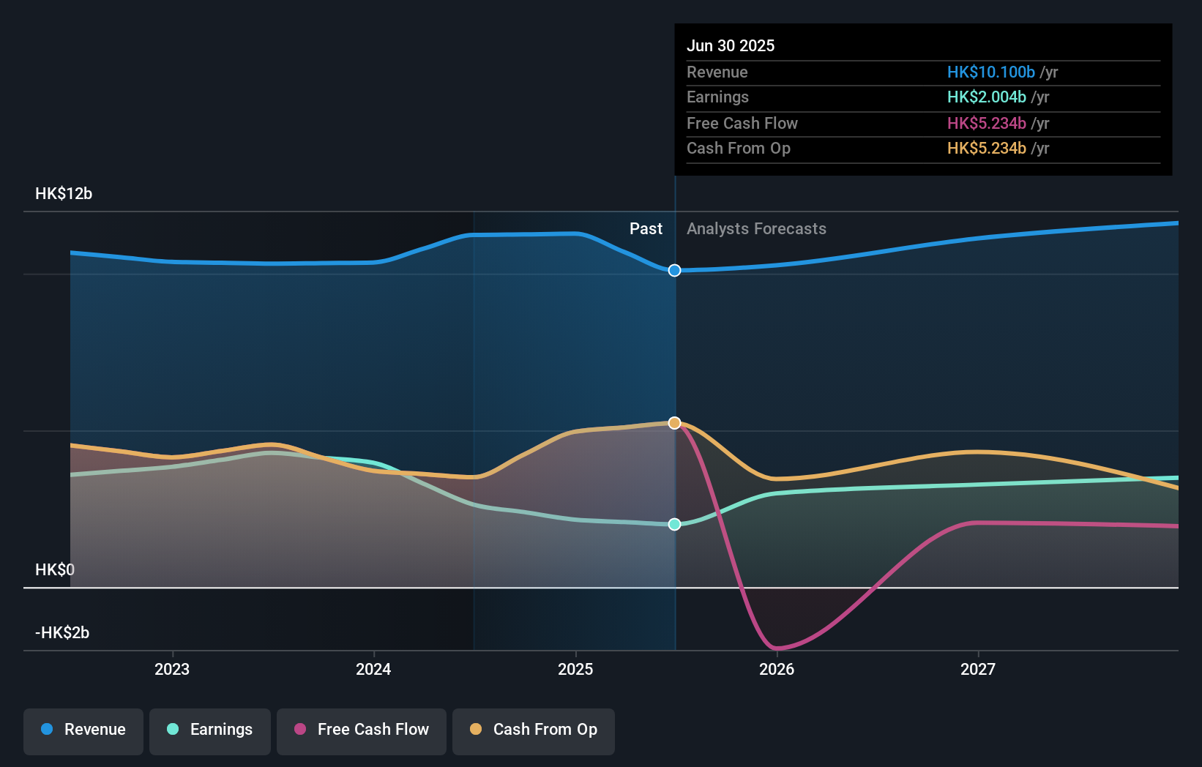The height and width of the screenshot is (767, 1202).
Task: Click the HK$10.100b revenue value
Action: (x=991, y=72)
